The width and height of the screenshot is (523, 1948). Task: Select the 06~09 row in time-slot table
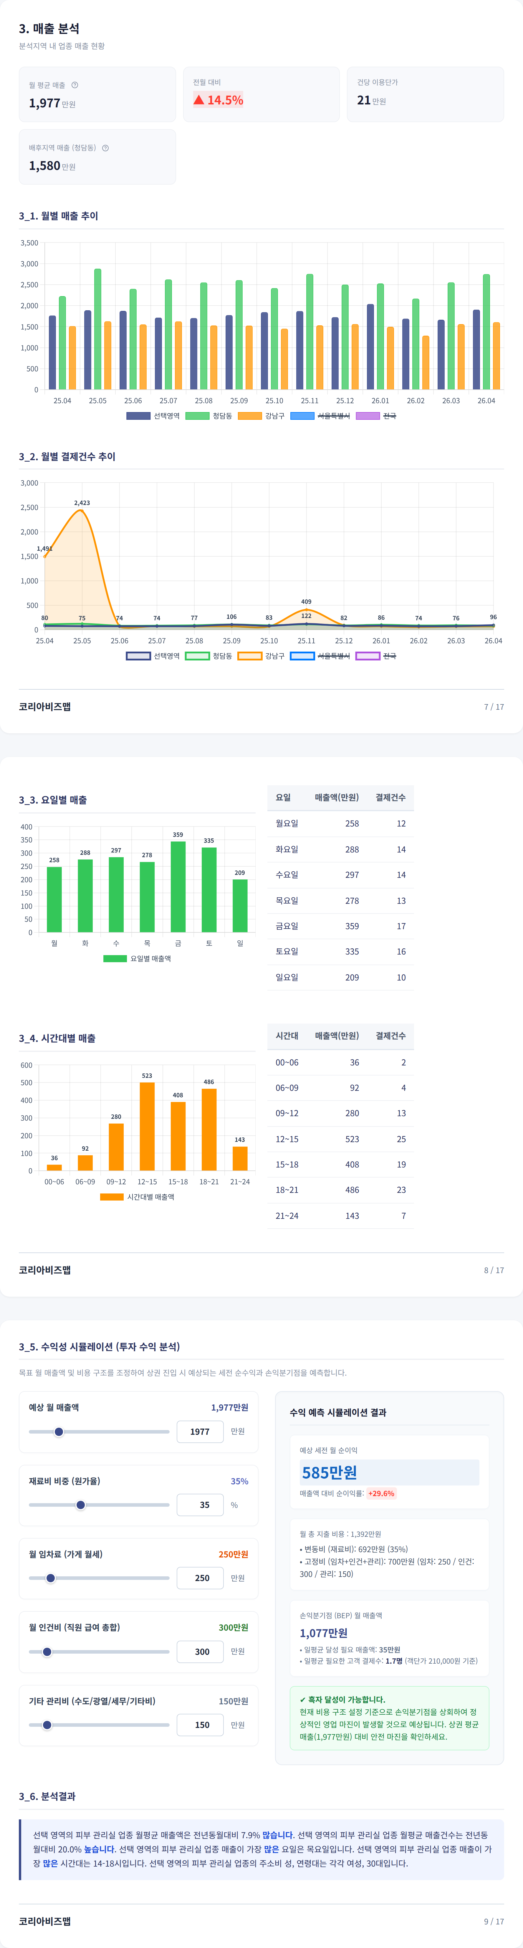pos(340,1088)
